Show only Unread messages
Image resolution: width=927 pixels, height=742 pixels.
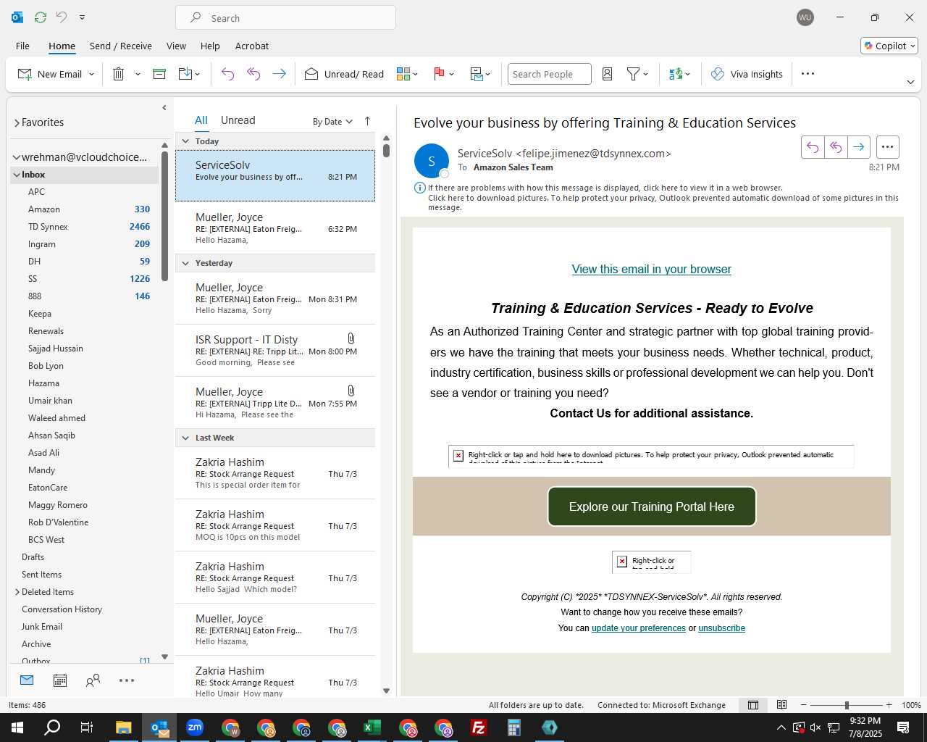click(238, 120)
